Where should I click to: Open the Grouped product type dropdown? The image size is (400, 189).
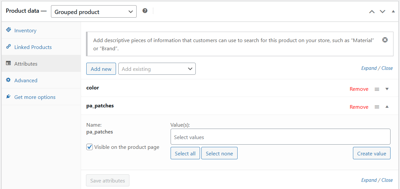93,11
